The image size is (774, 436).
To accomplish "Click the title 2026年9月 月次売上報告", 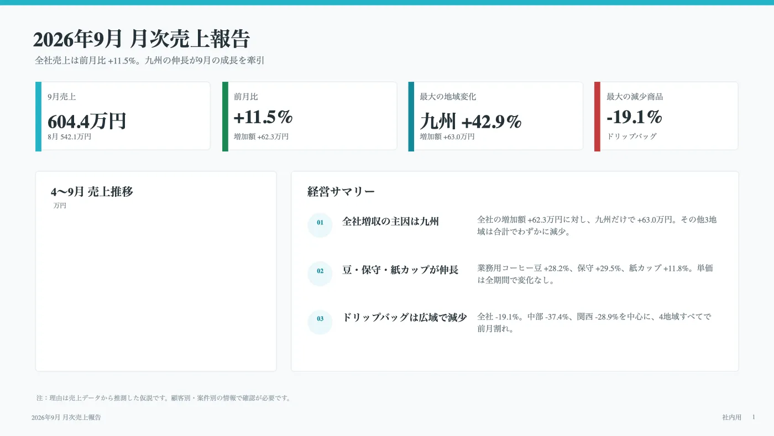I will tap(142, 39).
